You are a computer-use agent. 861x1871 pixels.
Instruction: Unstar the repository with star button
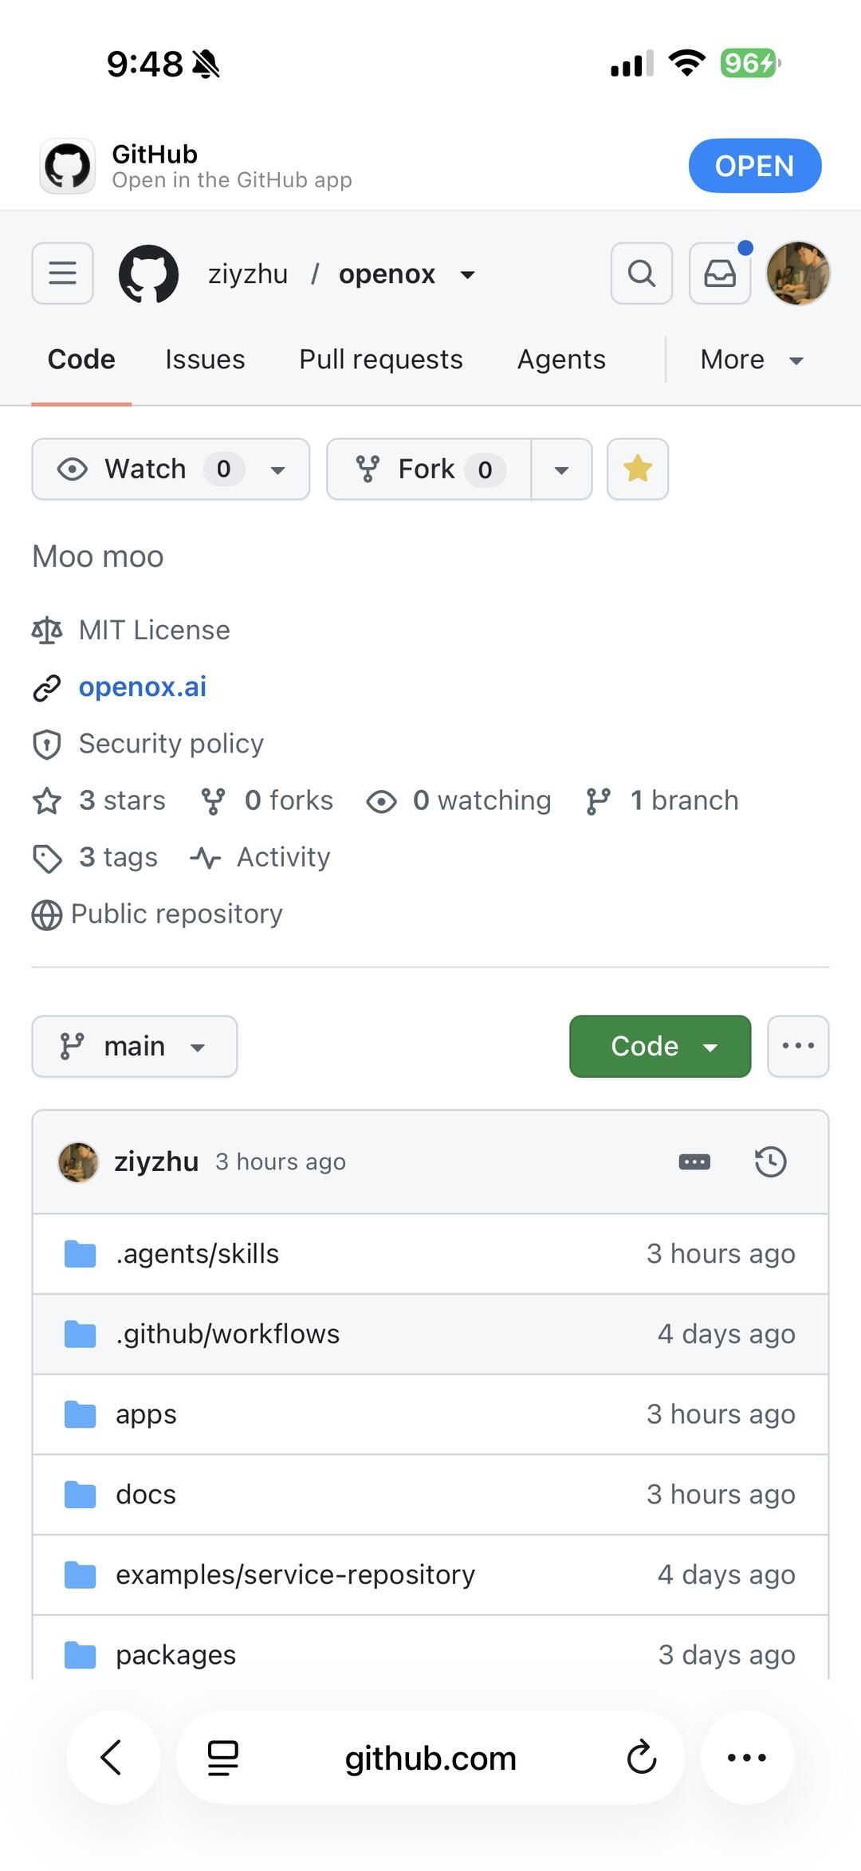pyautogui.click(x=638, y=469)
